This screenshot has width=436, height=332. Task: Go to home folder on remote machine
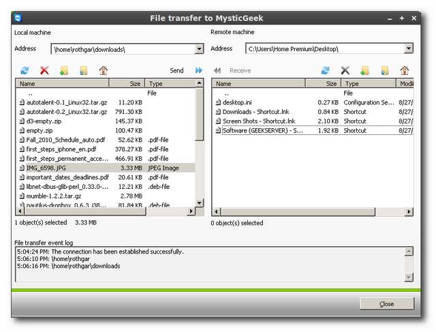pos(405,70)
